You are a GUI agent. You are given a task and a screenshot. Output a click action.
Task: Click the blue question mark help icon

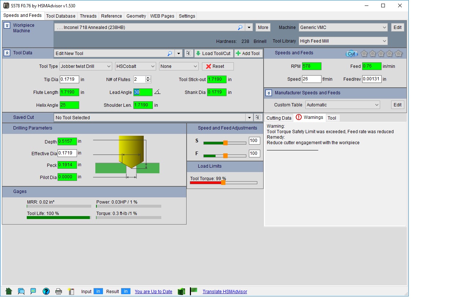(46, 291)
